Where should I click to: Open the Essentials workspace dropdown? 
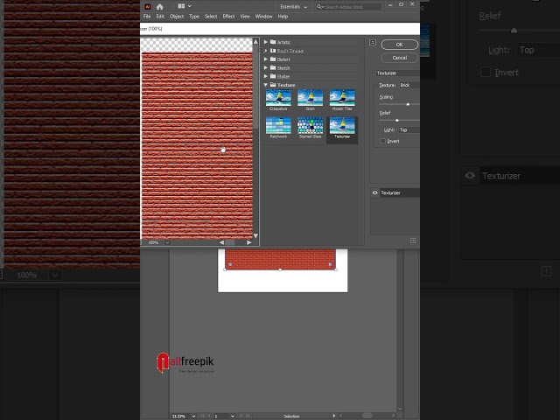(294, 7)
